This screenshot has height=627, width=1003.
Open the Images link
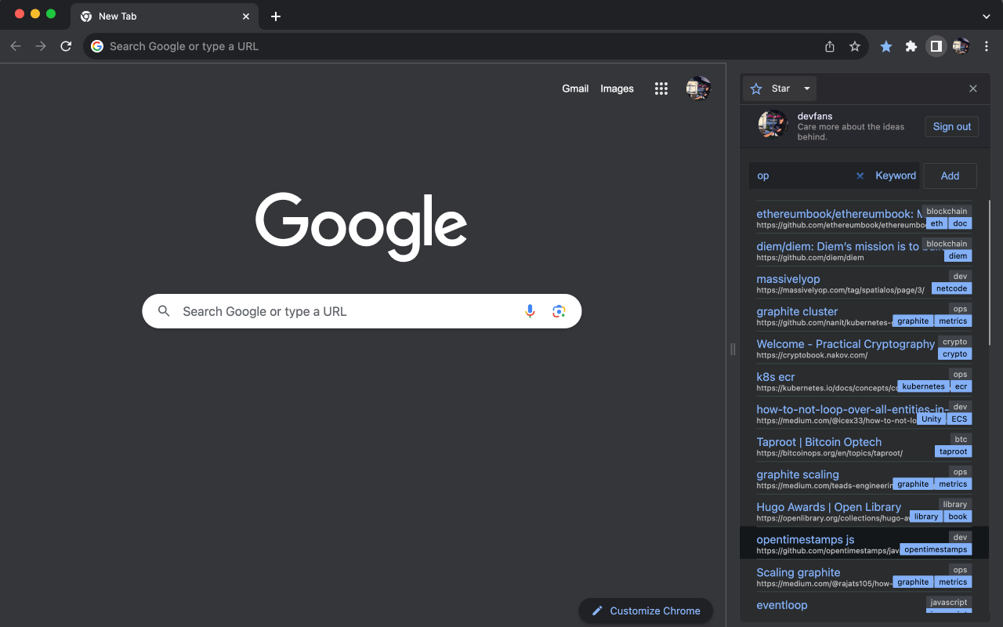[617, 89]
